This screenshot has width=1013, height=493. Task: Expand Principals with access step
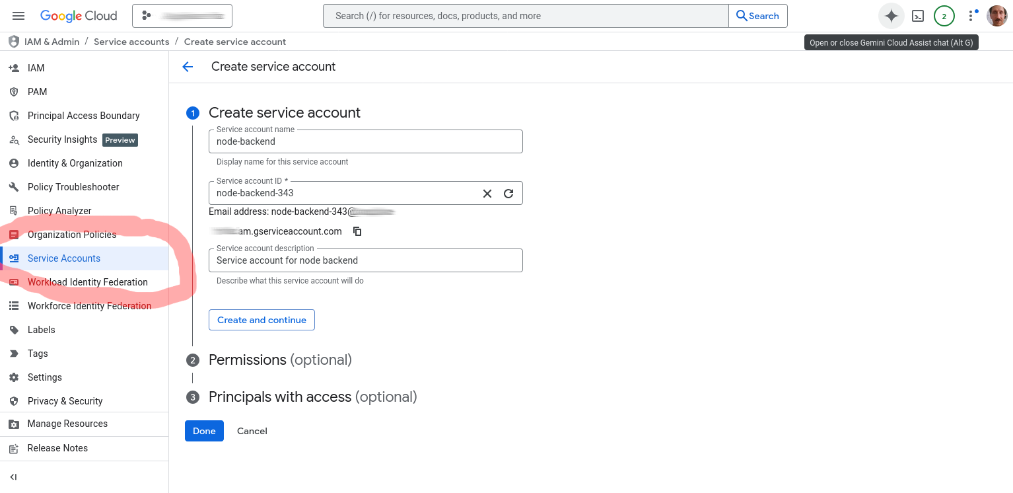(x=312, y=397)
